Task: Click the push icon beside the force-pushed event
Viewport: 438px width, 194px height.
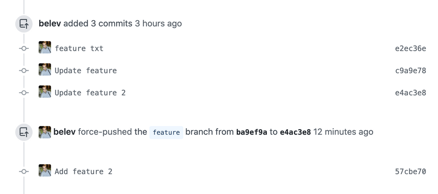Action: (x=24, y=132)
